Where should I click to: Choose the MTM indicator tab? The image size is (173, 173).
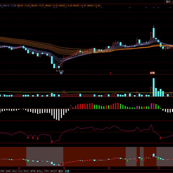pyautogui.click(x=33, y=171)
